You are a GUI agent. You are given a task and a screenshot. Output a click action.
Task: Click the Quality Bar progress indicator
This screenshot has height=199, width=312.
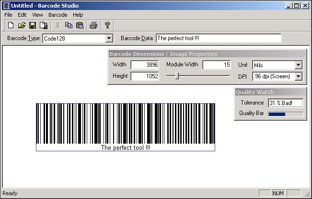[286, 114]
